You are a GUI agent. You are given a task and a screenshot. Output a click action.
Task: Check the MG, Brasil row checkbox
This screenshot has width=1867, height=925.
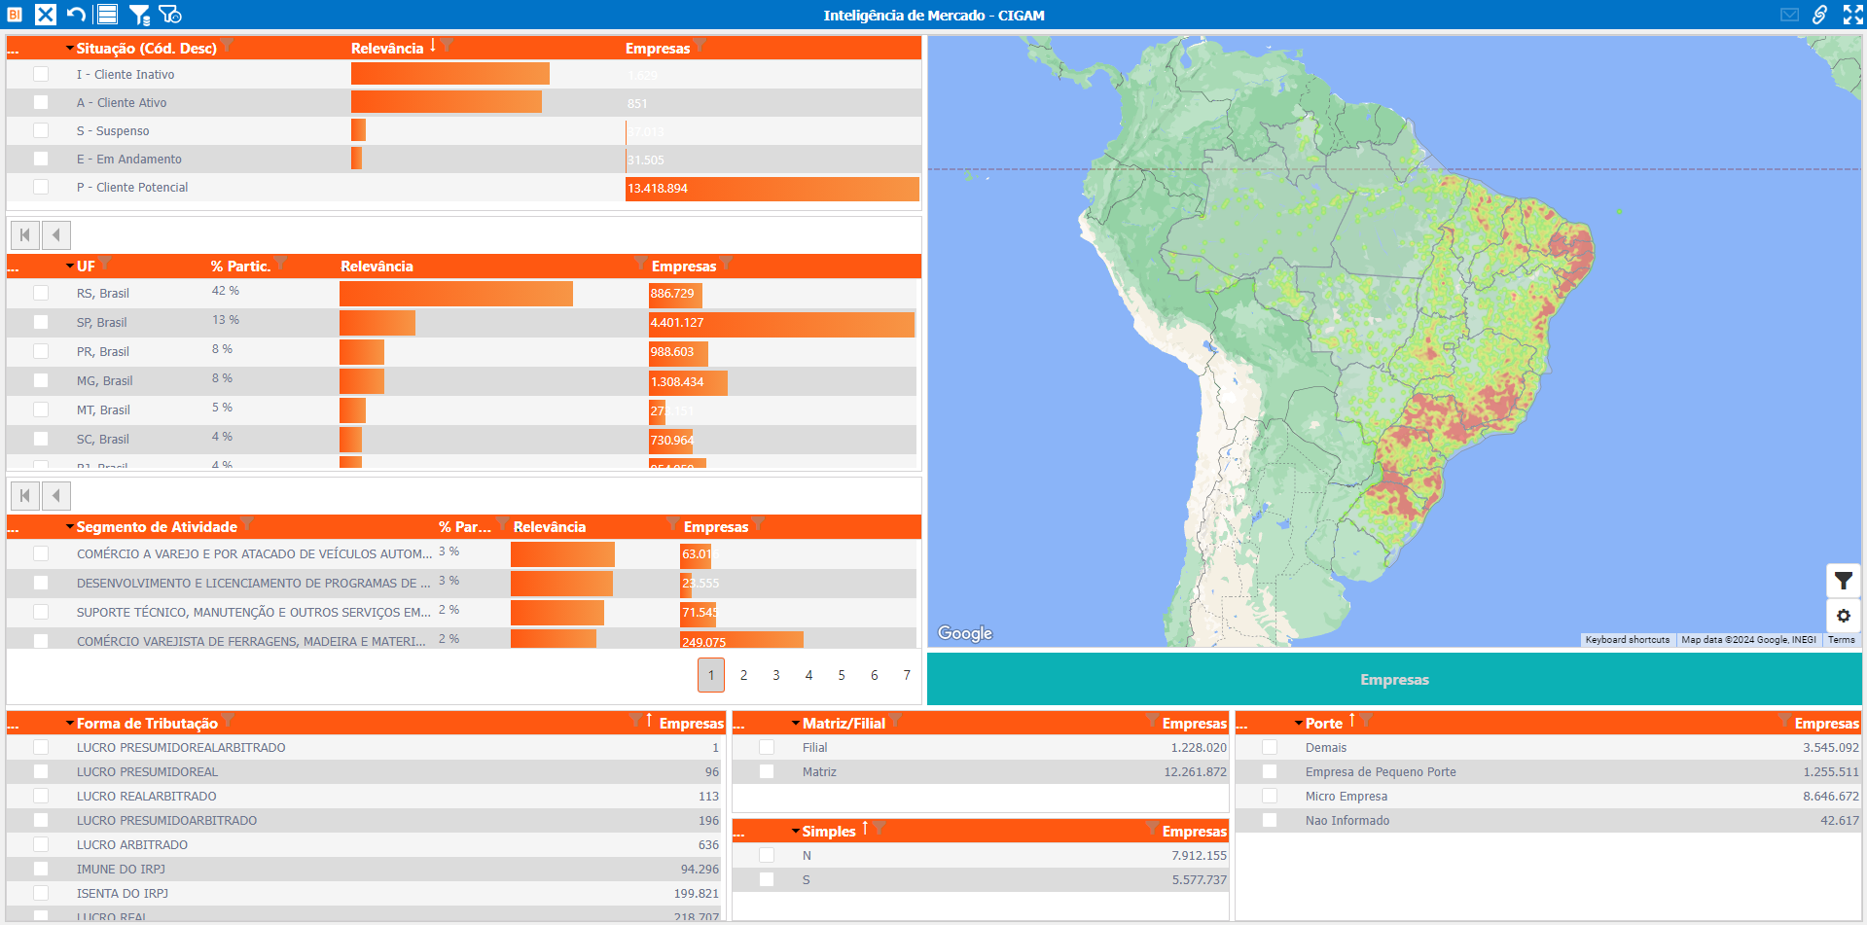click(x=41, y=380)
